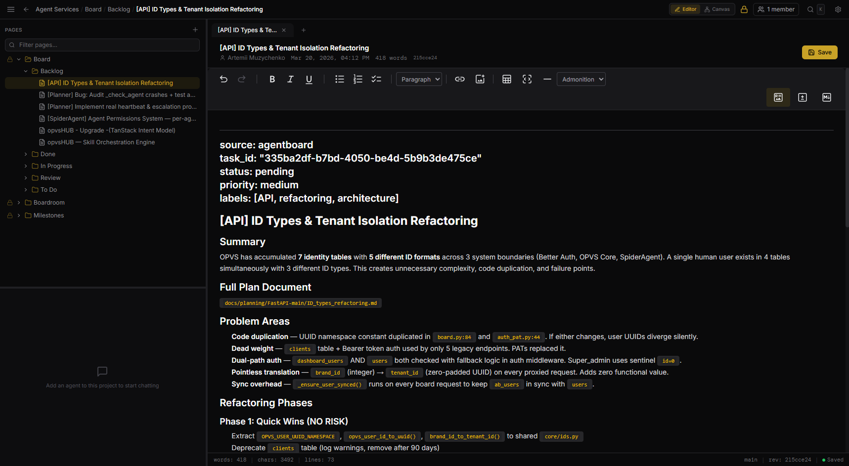This screenshot has height=466, width=849.
Task: Collapse the Backlog folder
Action: click(x=26, y=71)
